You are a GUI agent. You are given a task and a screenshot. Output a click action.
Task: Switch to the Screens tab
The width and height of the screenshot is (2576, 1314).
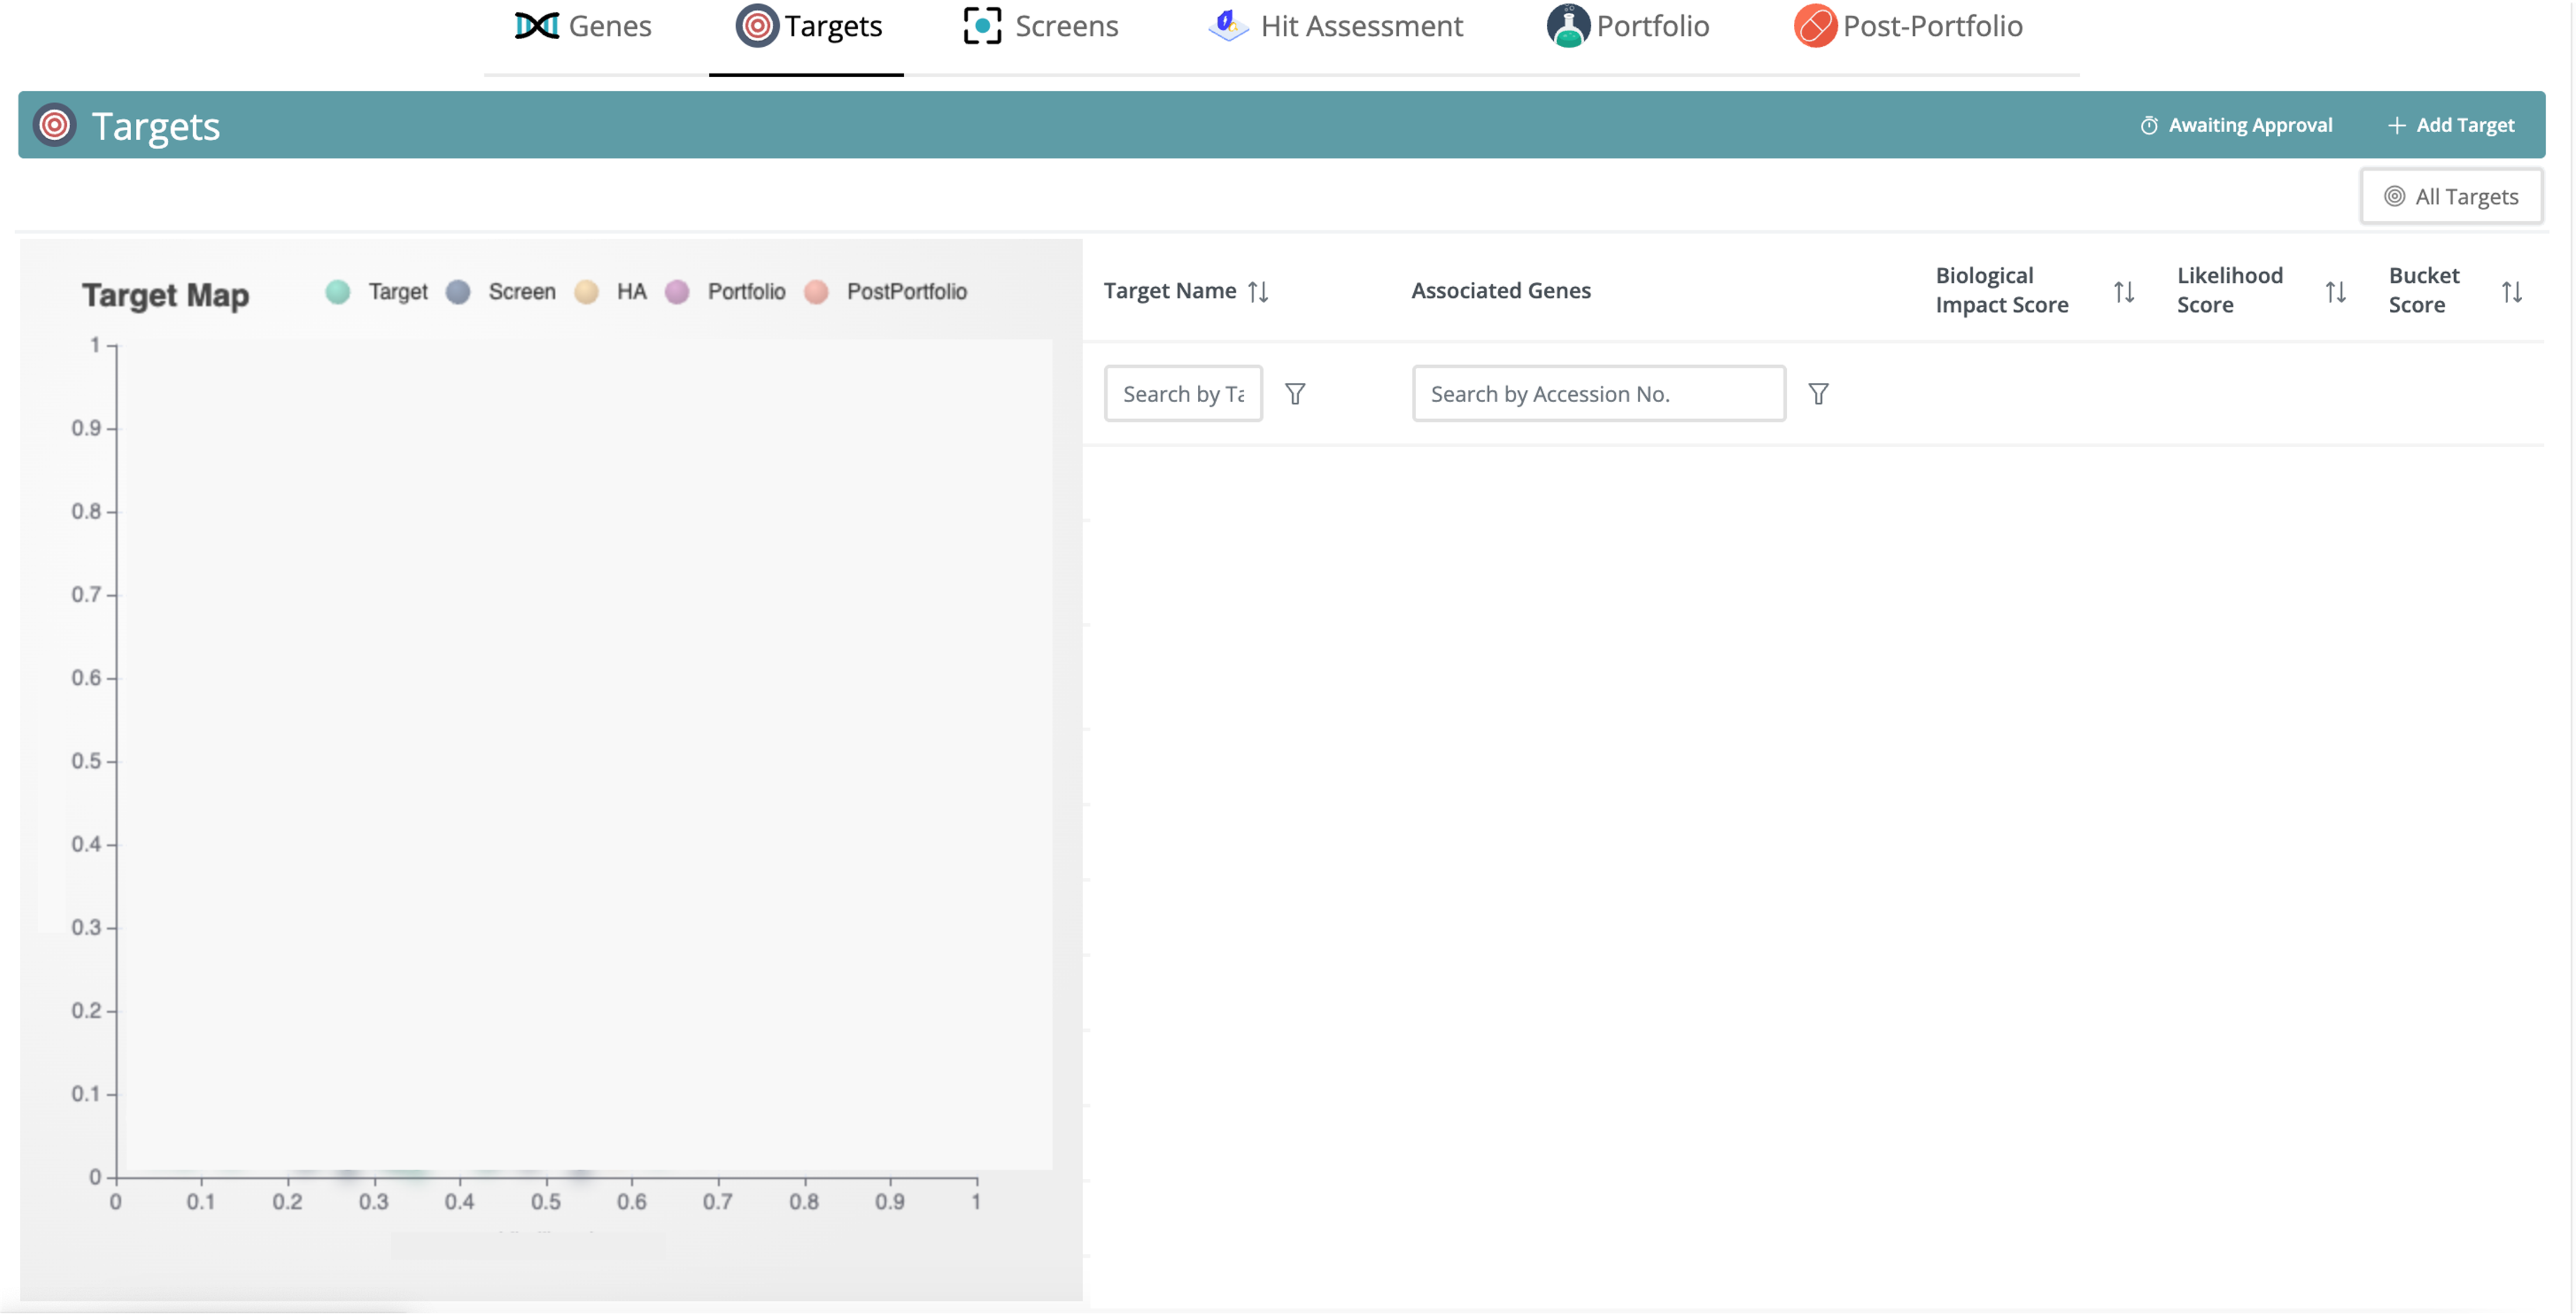pos(1040,26)
